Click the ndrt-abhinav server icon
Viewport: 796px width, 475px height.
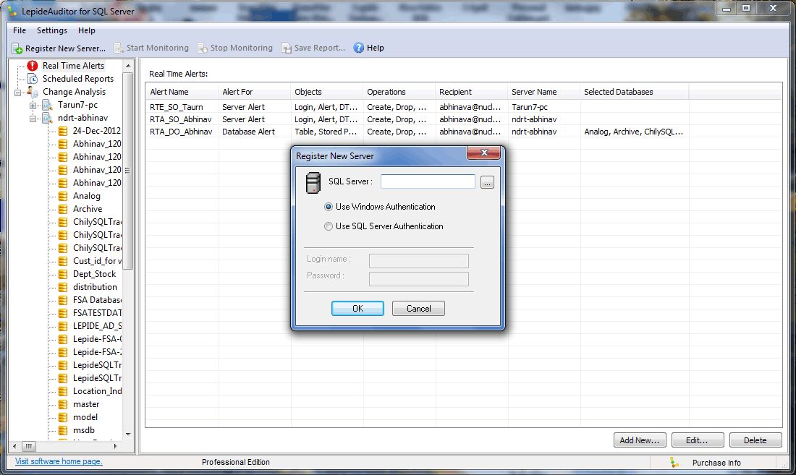pos(48,118)
